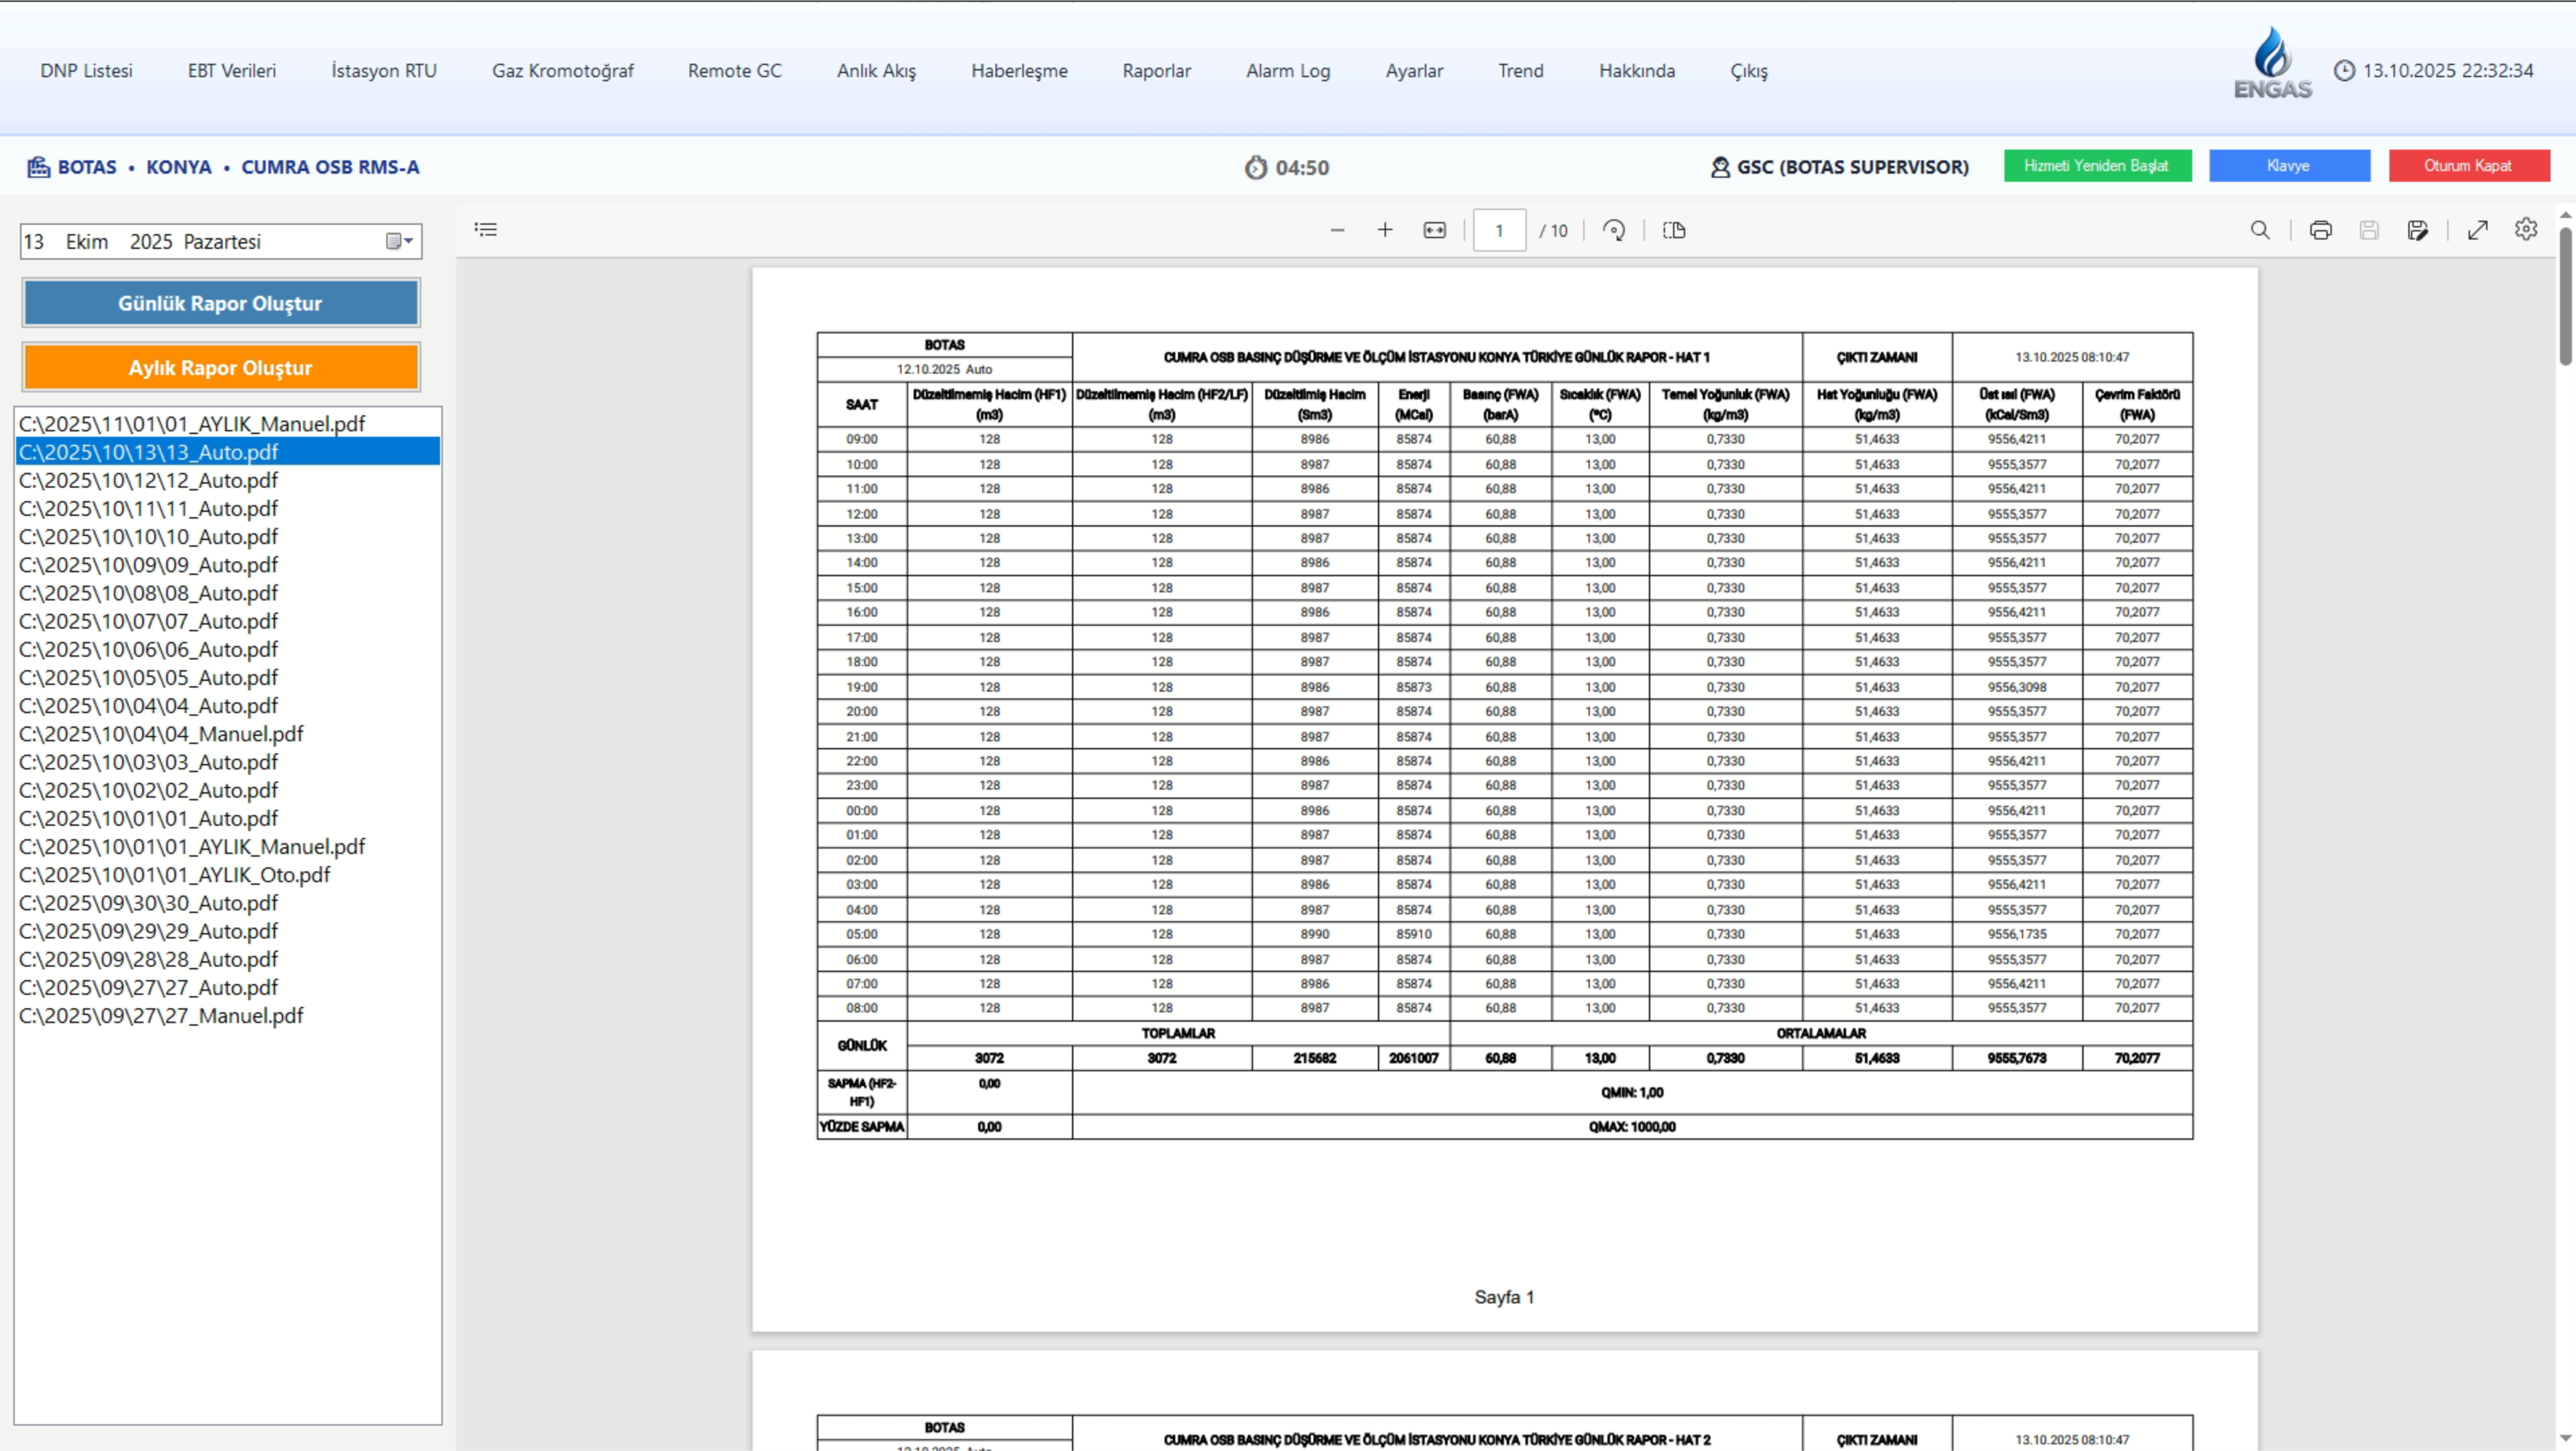Open the Raporlar menu
Viewport: 2576px width, 1451px height.
[x=1156, y=71]
